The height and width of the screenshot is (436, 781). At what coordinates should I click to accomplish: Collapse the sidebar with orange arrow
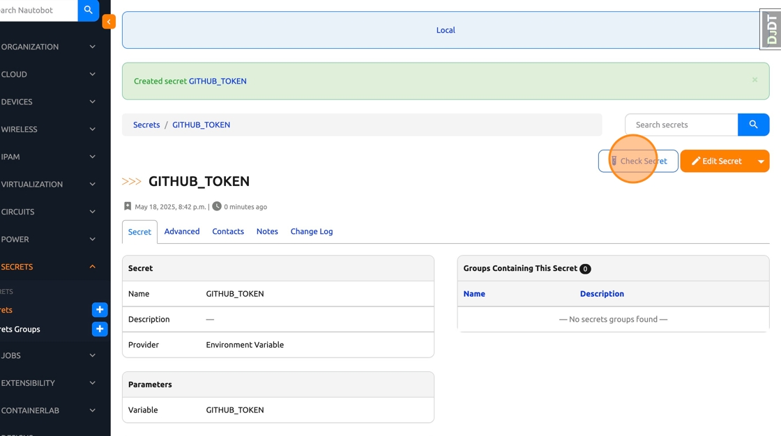pos(109,22)
